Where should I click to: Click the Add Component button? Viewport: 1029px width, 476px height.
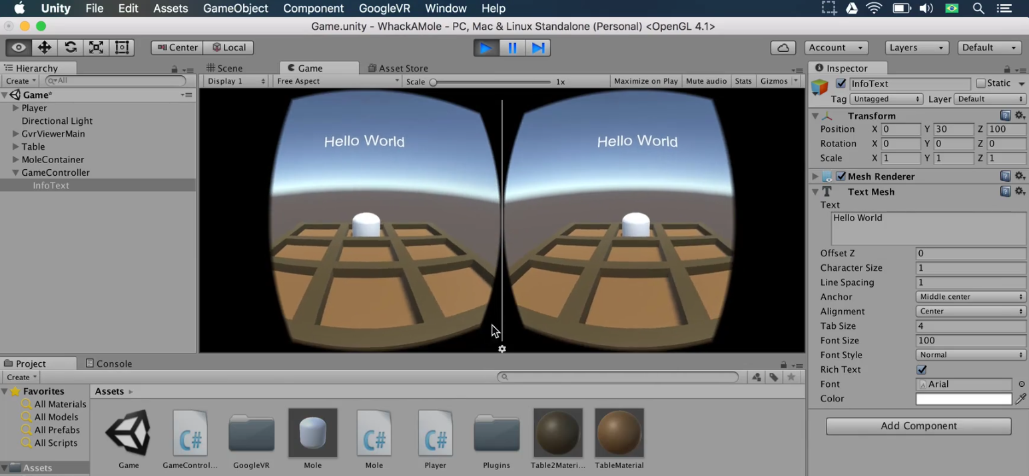click(x=918, y=426)
